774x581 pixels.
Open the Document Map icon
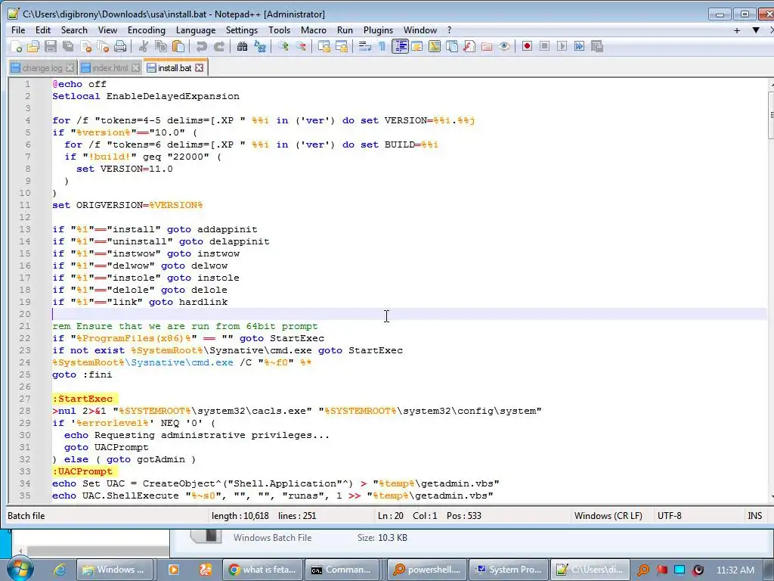[x=435, y=46]
